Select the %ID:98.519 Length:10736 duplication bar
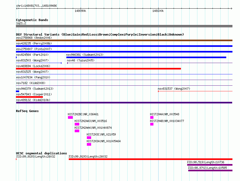This screenshot has height=181, width=240. click(x=210, y=165)
